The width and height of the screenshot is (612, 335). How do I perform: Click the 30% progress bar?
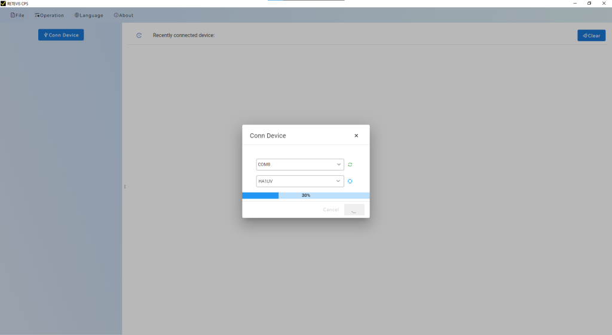coord(305,195)
